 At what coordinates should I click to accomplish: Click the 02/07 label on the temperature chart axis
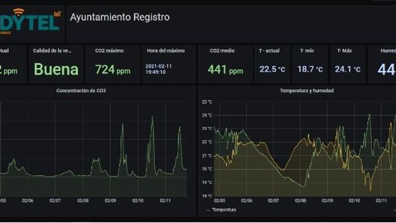273,200
